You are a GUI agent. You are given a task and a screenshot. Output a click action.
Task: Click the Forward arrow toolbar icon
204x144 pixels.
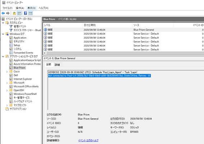click(x=8, y=13)
